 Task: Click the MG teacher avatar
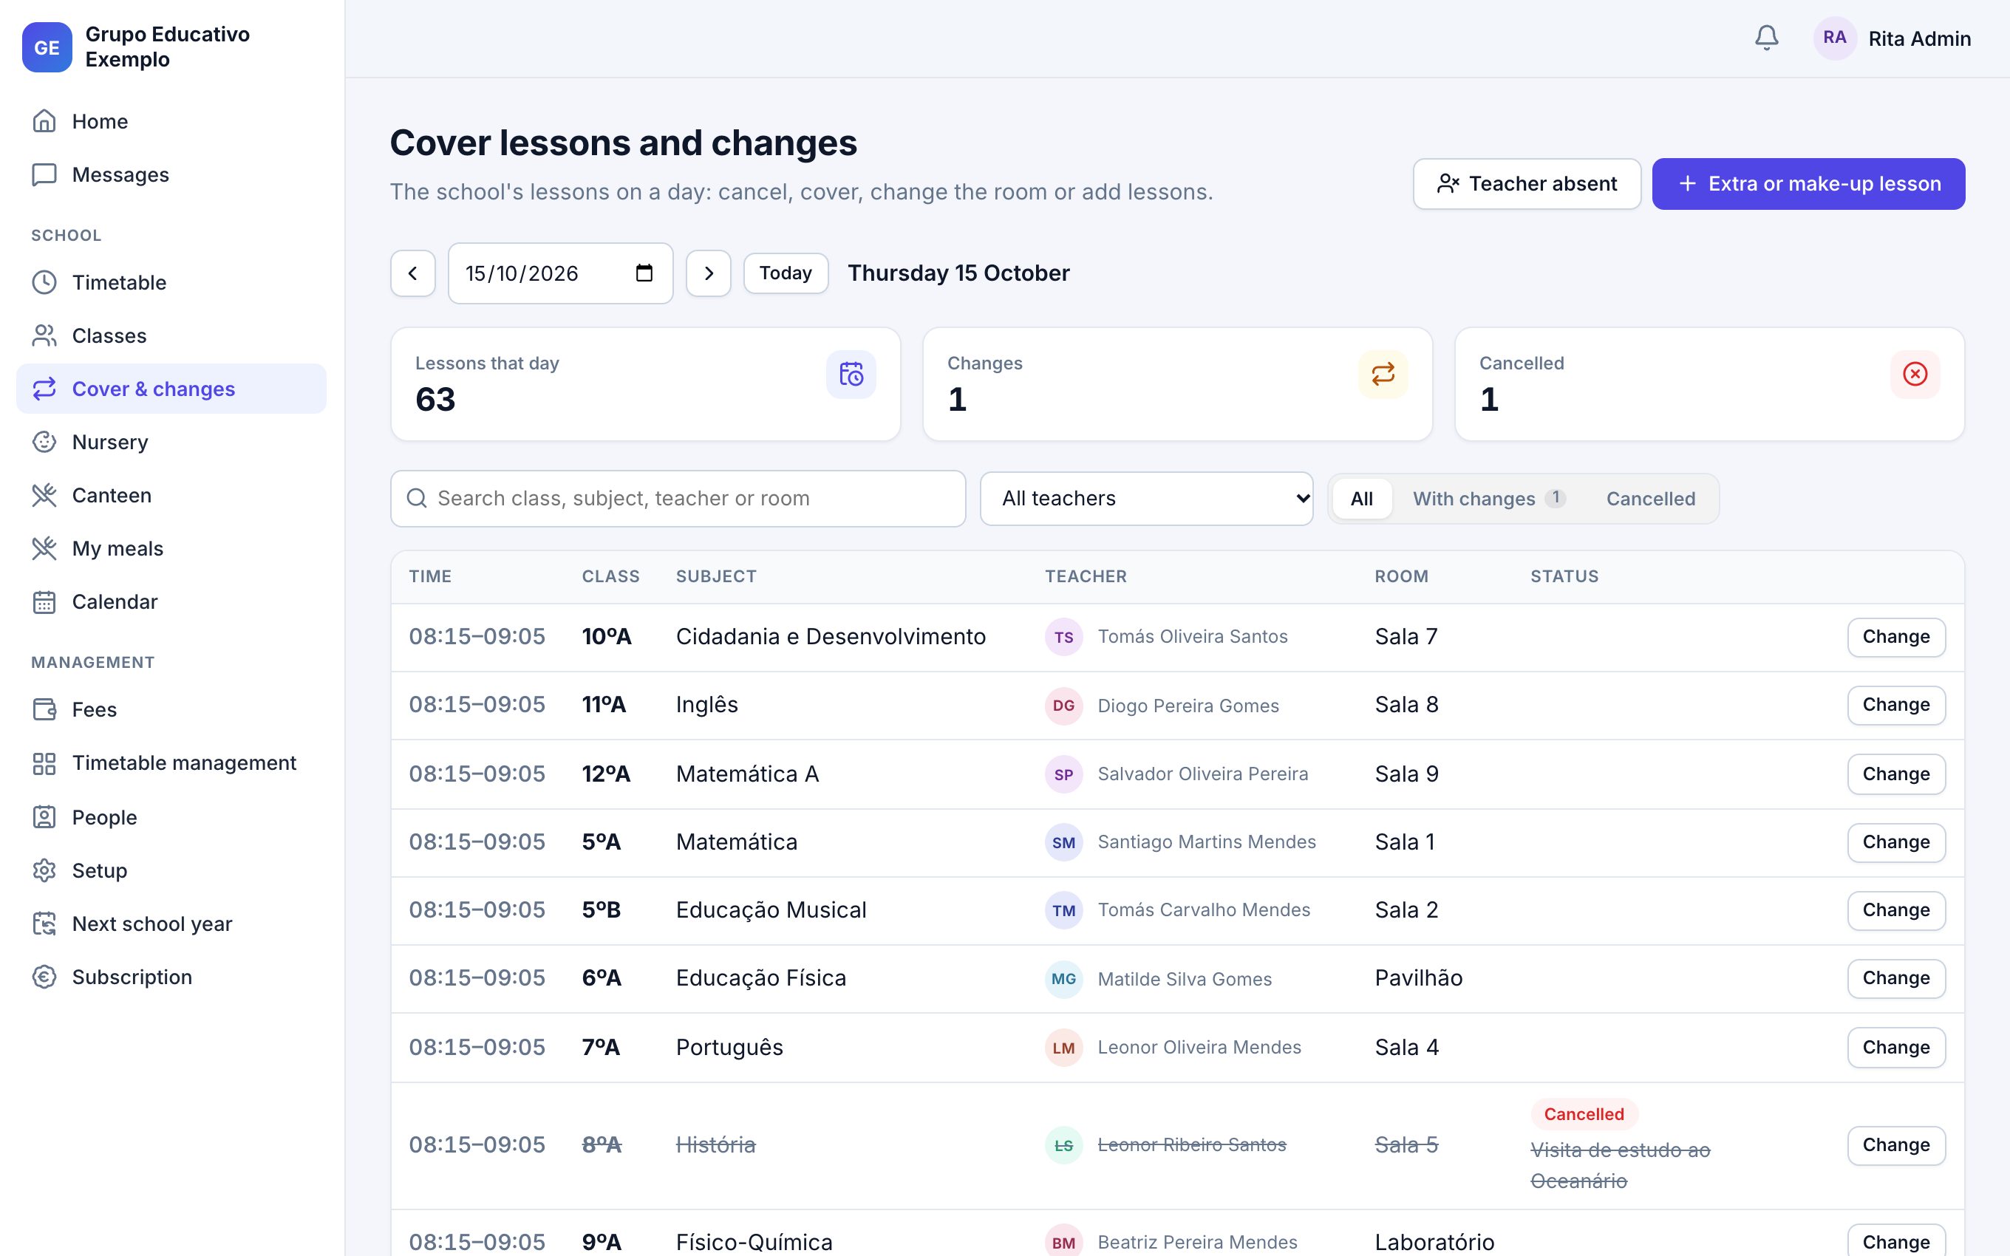[1063, 978]
